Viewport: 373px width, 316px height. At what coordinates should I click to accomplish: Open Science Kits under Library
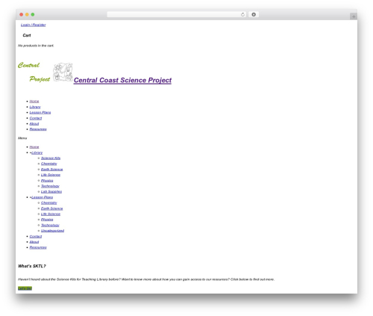(51, 158)
